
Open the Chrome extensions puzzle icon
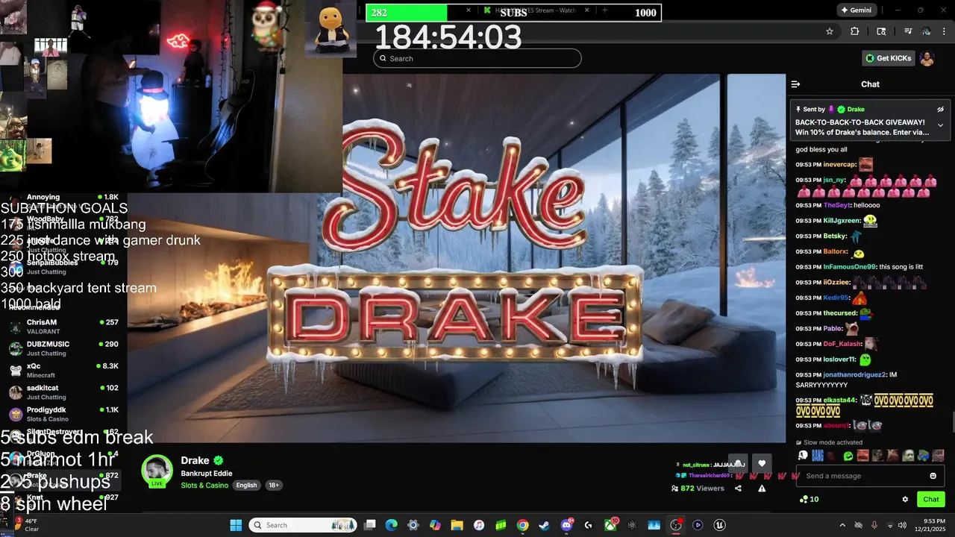pos(855,31)
